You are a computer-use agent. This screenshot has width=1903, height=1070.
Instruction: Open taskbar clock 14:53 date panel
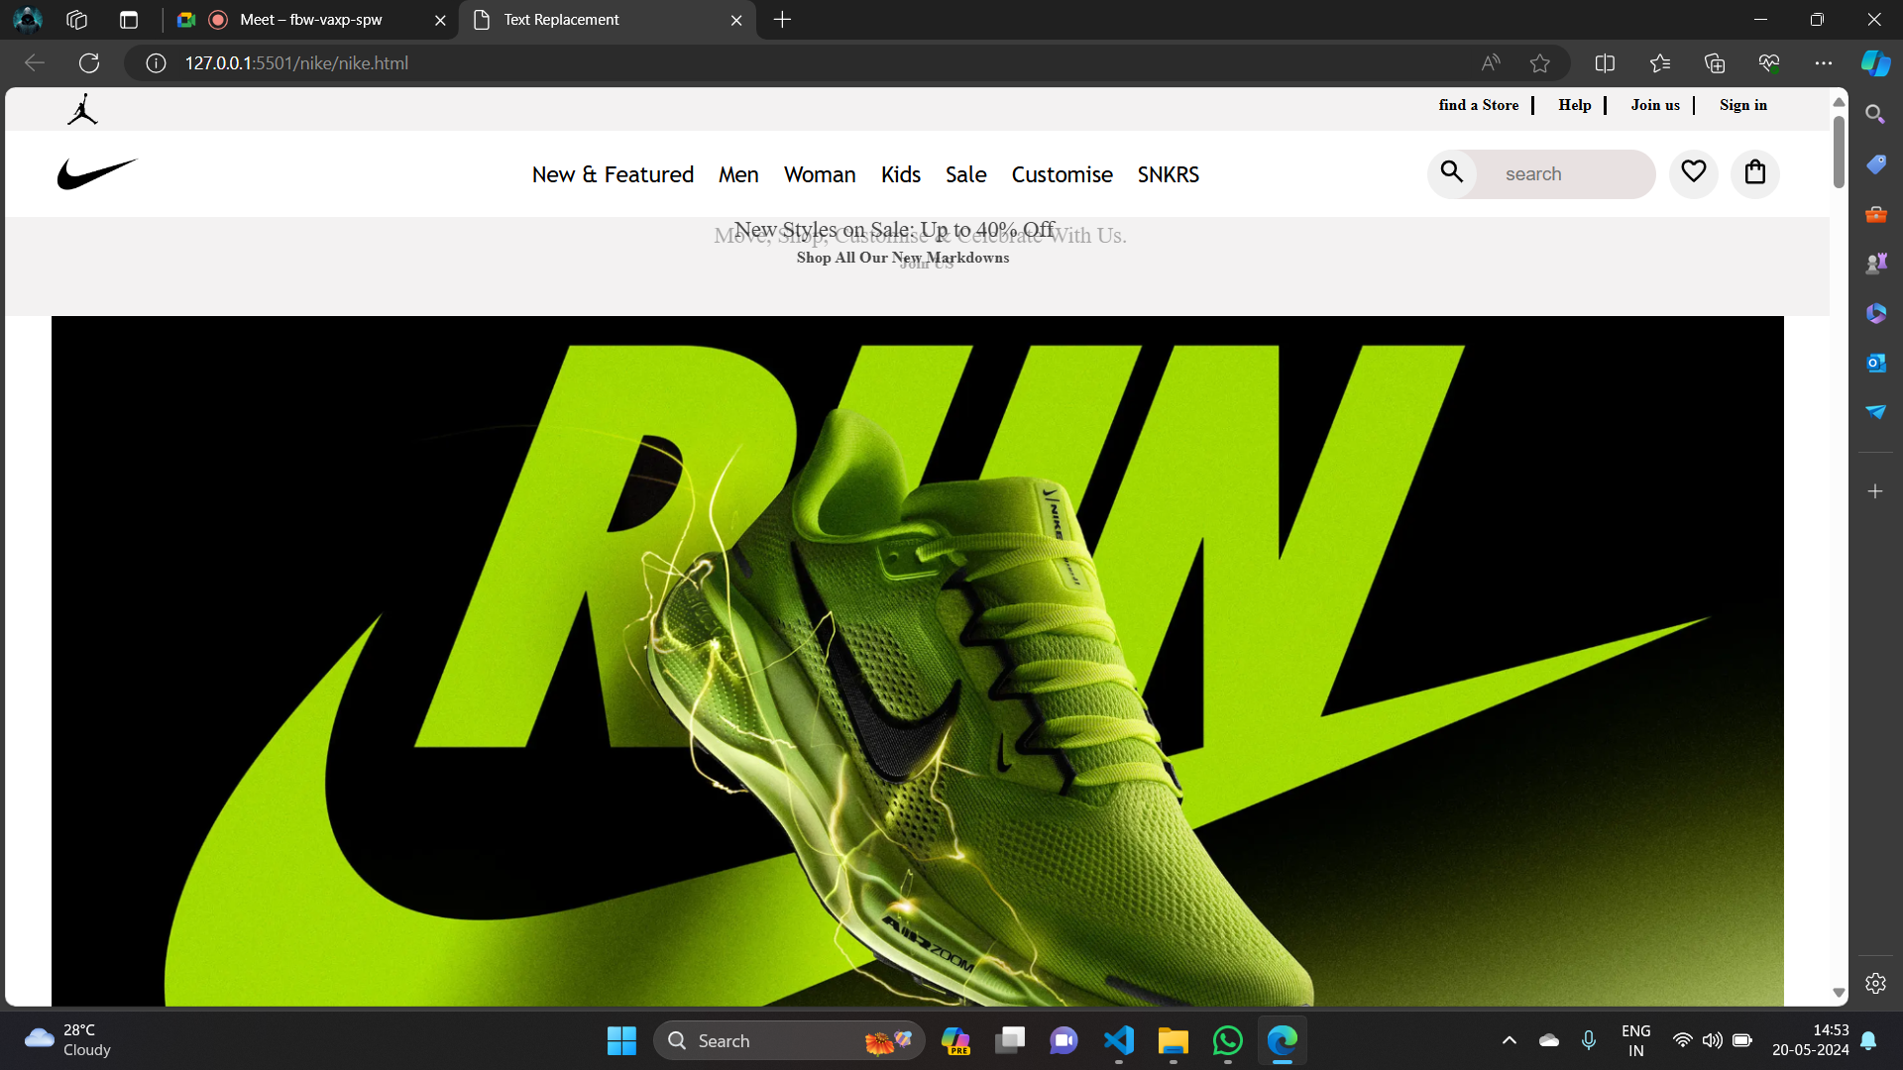click(1811, 1040)
